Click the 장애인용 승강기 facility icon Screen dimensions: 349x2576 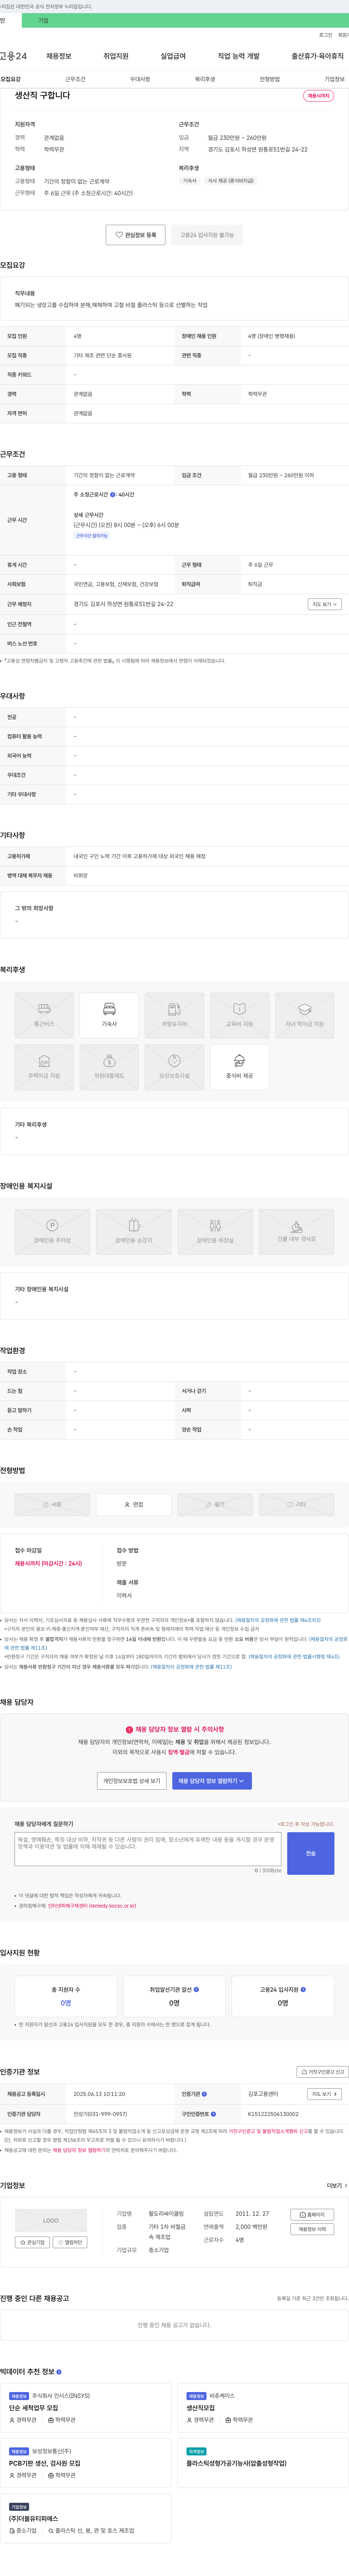pyautogui.click(x=134, y=1231)
